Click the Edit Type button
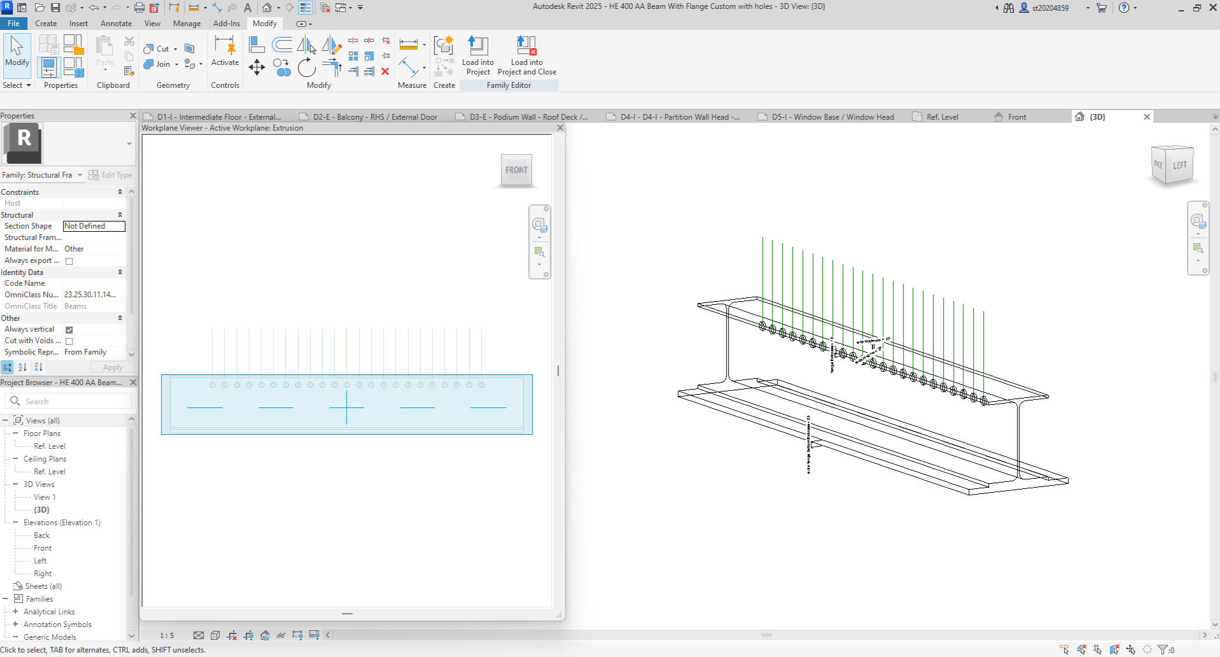1220x657 pixels. (111, 175)
